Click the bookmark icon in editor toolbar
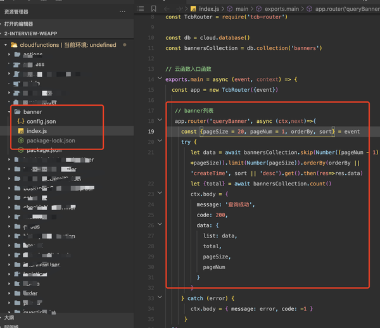 click(153, 9)
